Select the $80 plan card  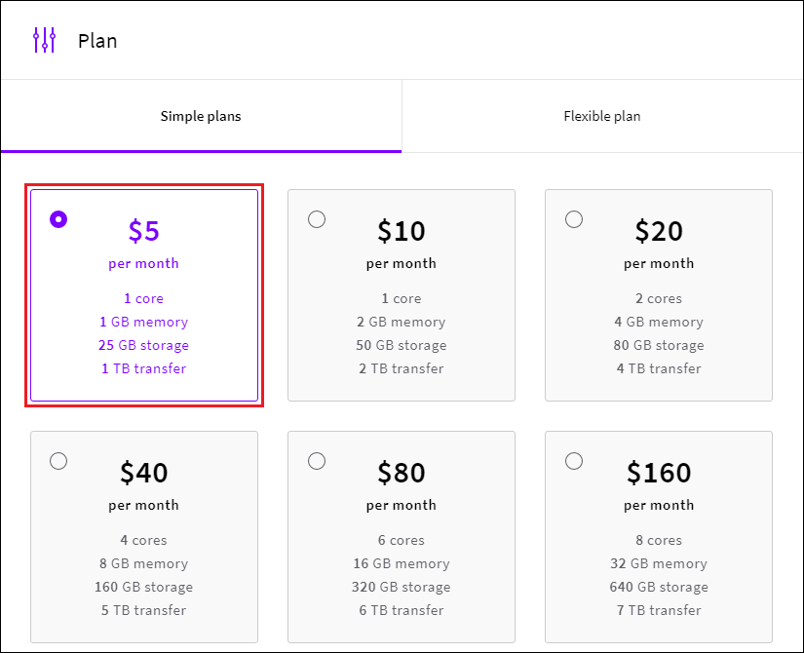tap(401, 536)
